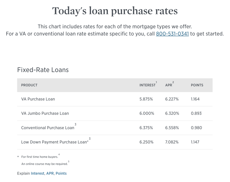Click footnote 4 after first time home buyers
The image size is (230, 182).
tap(59, 154)
